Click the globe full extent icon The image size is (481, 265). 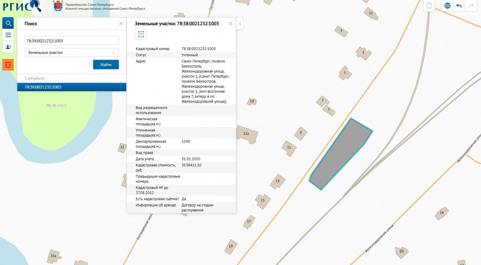(x=447, y=6)
